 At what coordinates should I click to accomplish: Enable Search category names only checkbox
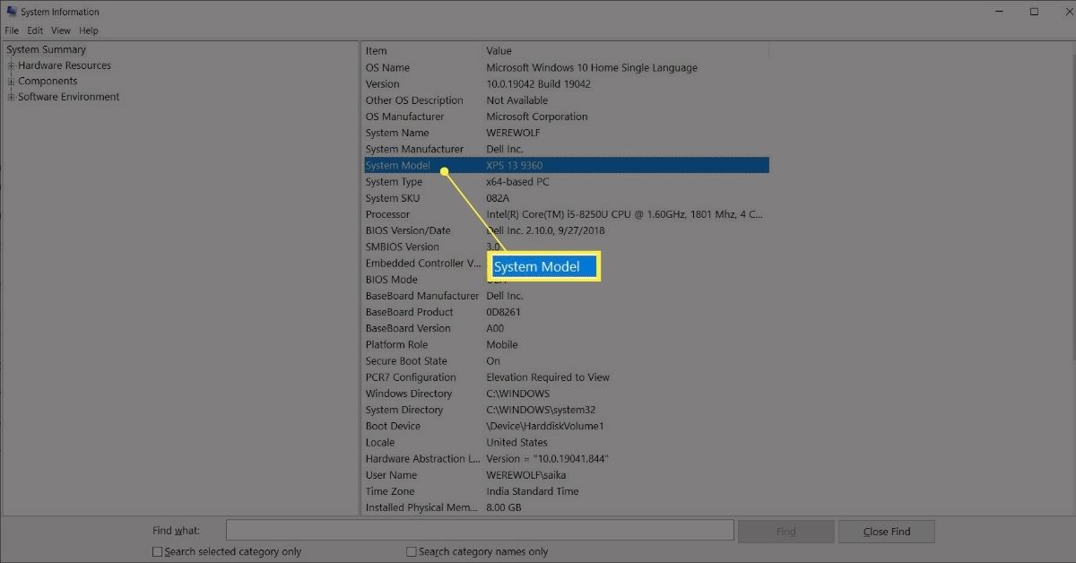(x=412, y=552)
